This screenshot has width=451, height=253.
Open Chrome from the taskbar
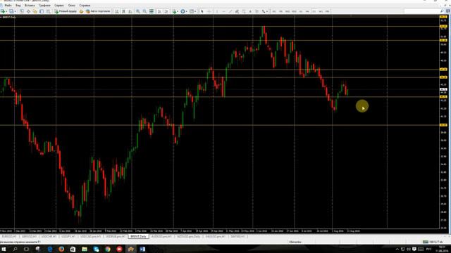108,249
